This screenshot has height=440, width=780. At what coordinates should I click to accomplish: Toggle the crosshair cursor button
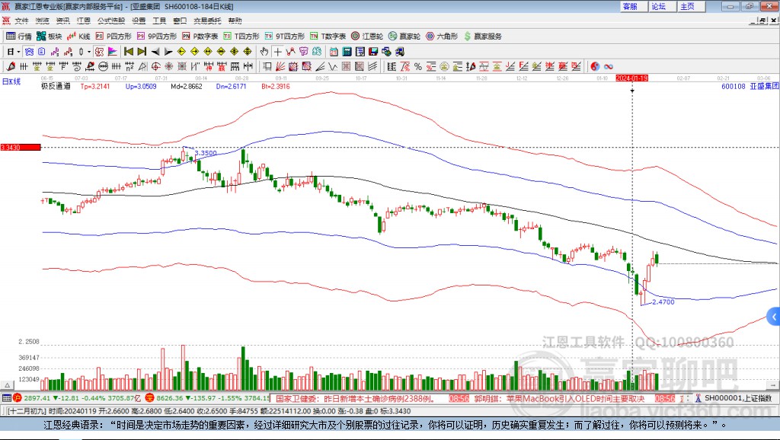(x=277, y=51)
